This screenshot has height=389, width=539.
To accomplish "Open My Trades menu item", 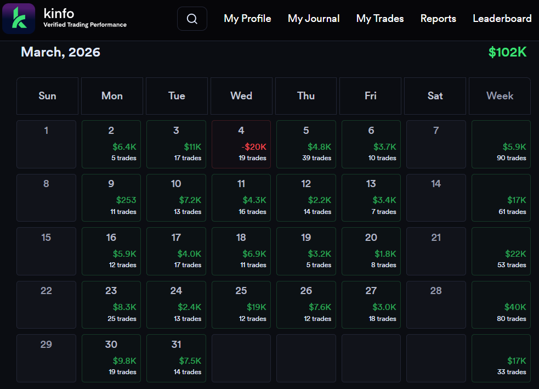I will (380, 19).
